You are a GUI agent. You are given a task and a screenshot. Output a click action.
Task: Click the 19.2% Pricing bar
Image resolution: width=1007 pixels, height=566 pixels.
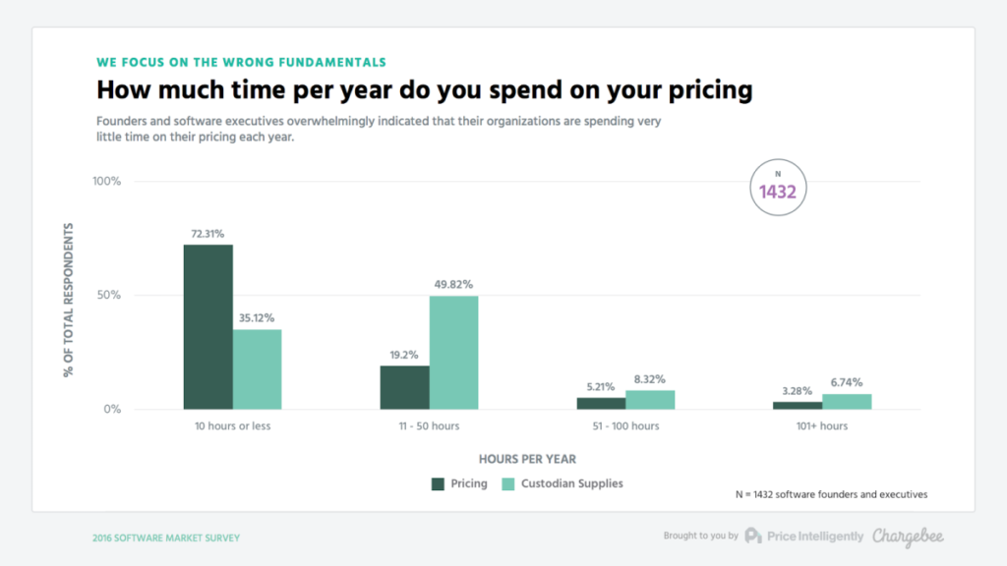coord(404,387)
